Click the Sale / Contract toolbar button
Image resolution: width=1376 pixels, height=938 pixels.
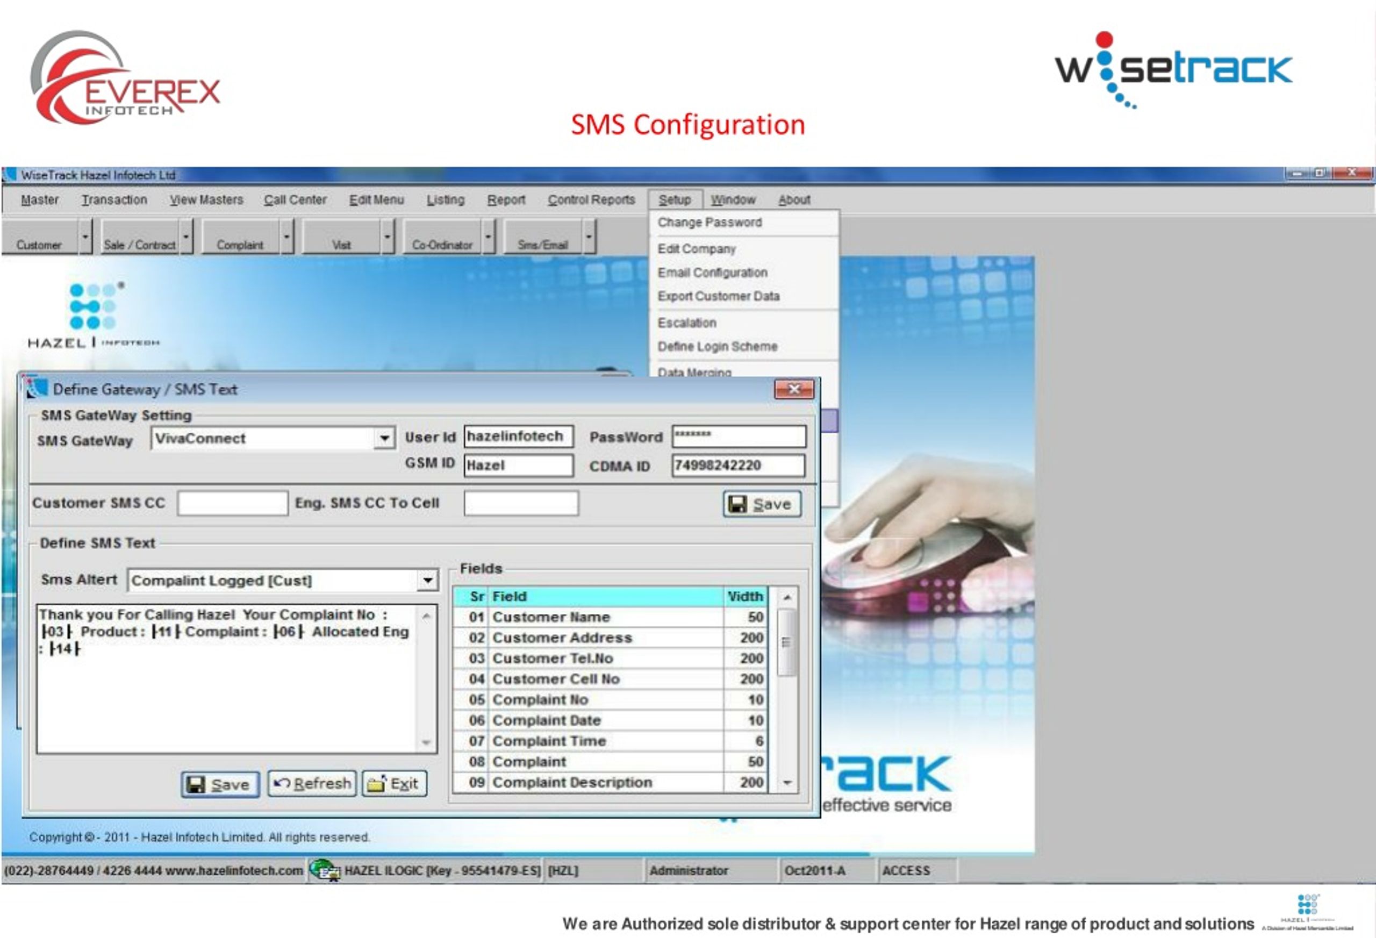coord(140,238)
